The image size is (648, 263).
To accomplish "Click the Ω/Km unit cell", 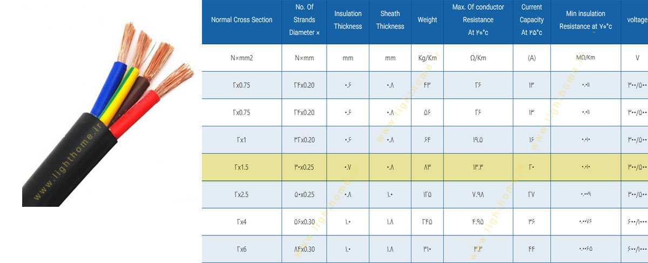I will pyautogui.click(x=478, y=58).
